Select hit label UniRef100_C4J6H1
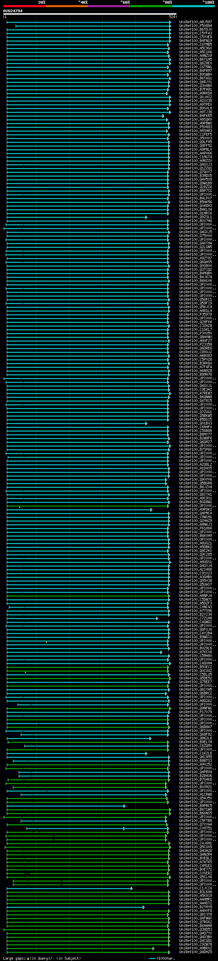 click(195, 843)
